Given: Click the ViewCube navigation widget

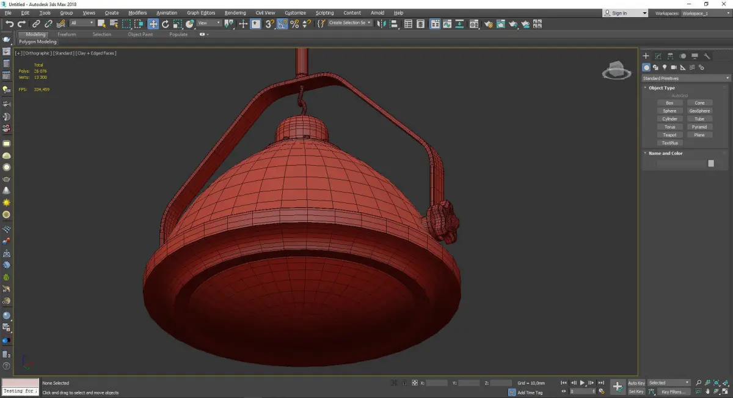Looking at the screenshot, I should tap(616, 70).
